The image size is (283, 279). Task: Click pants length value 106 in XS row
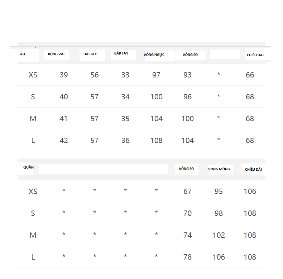250,191
